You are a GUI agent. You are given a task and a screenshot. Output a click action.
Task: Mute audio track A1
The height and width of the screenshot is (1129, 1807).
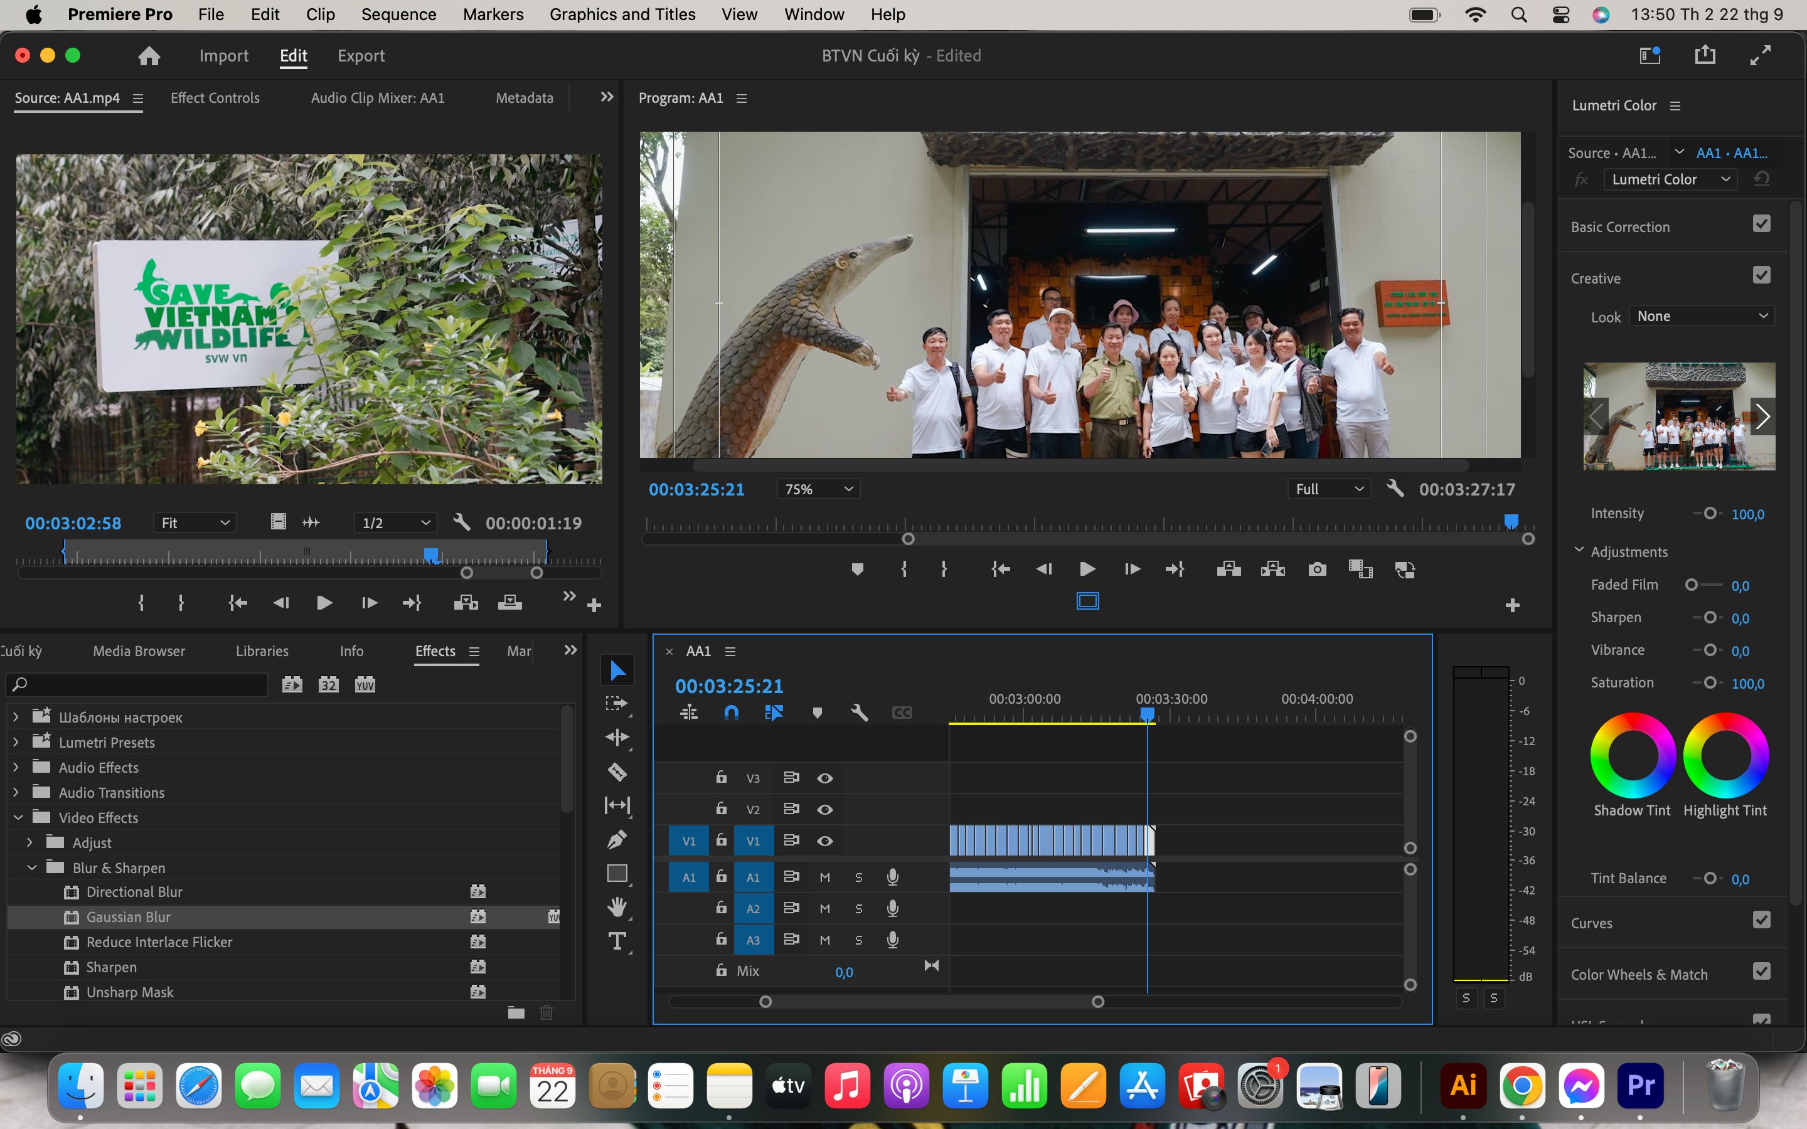coord(824,877)
